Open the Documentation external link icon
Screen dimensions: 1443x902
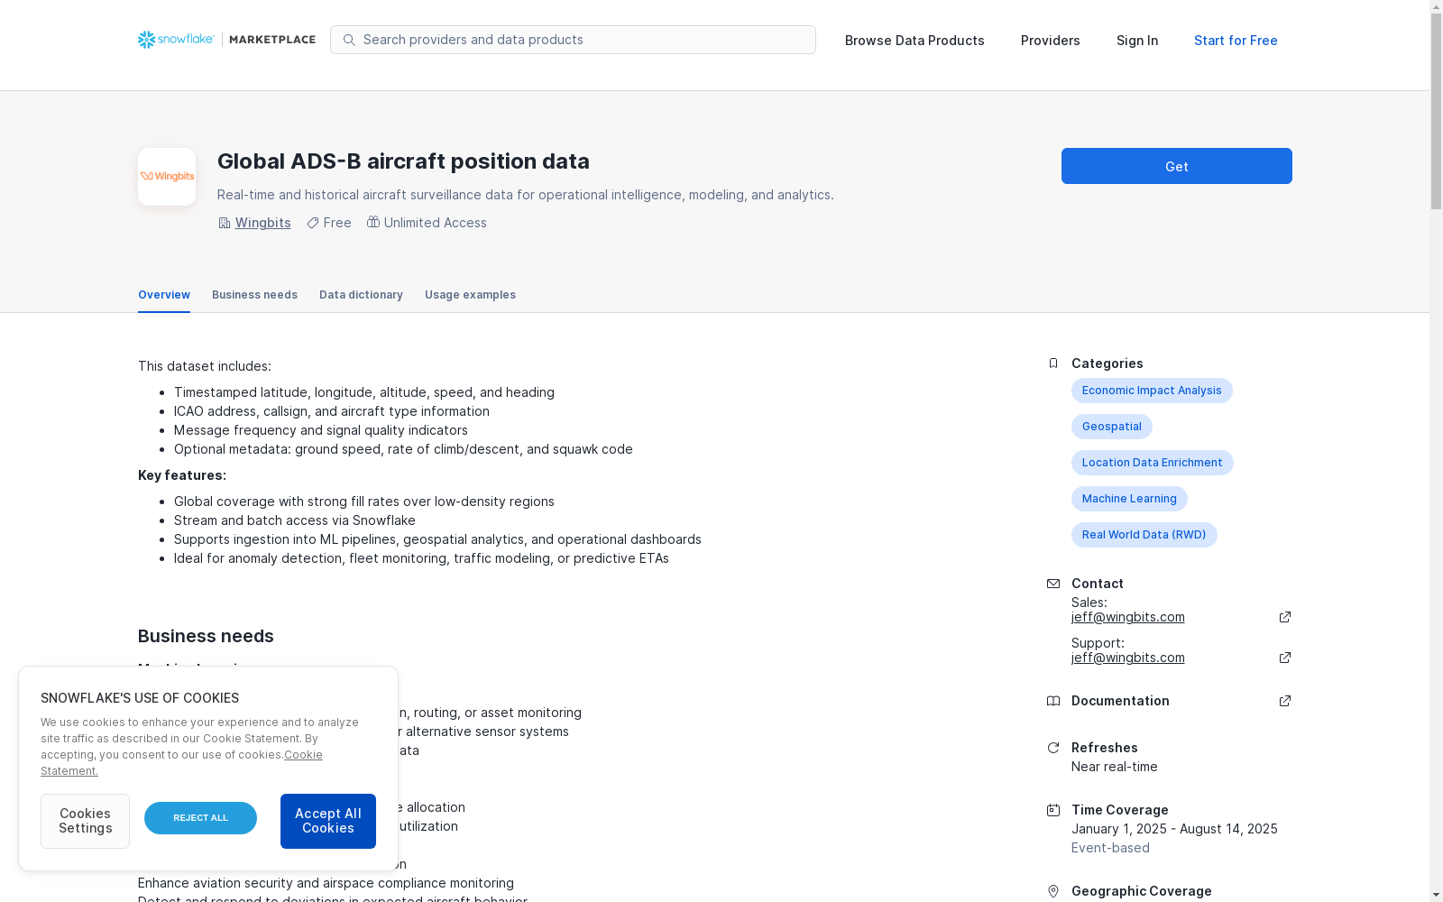[1285, 701]
